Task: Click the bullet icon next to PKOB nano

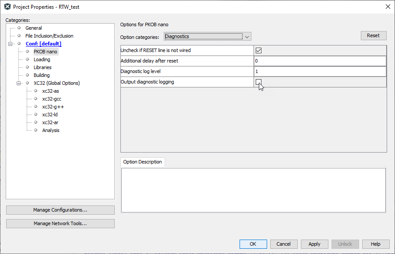Action: [x=27, y=52]
